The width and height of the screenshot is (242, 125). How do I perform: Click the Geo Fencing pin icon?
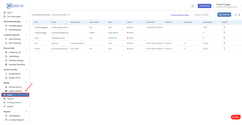tap(6, 39)
